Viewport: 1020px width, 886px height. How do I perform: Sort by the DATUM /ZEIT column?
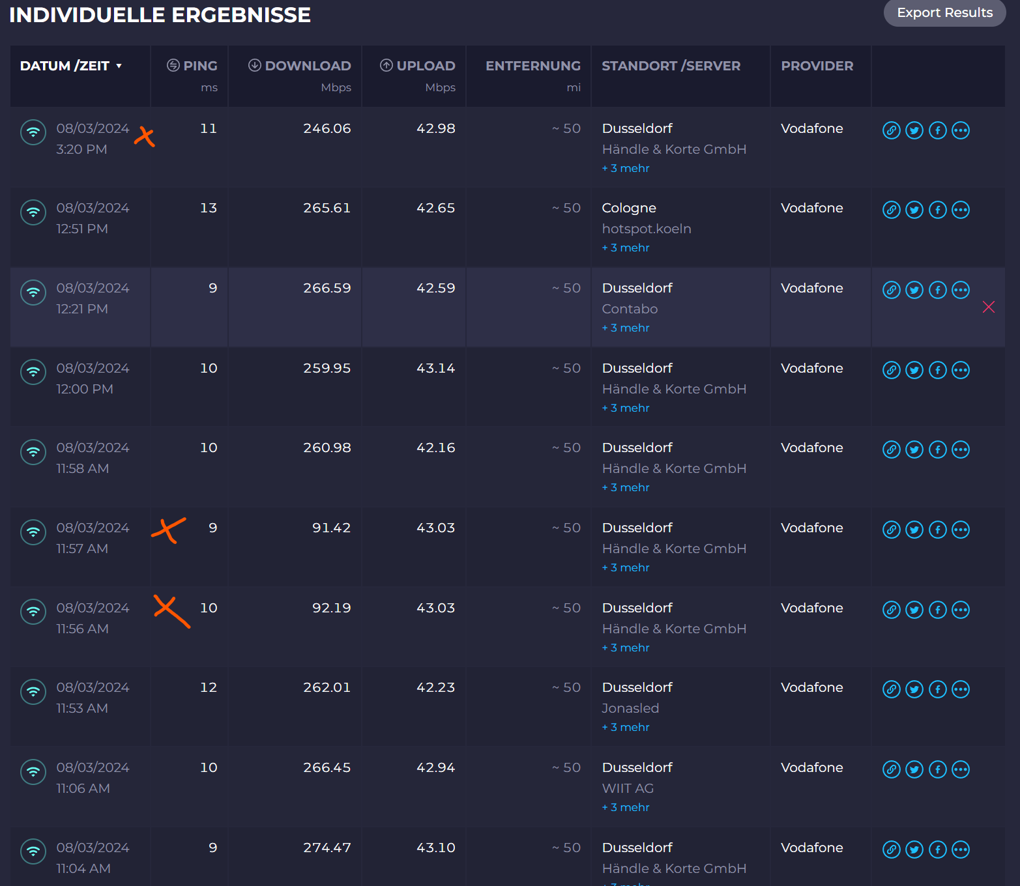[x=71, y=66]
